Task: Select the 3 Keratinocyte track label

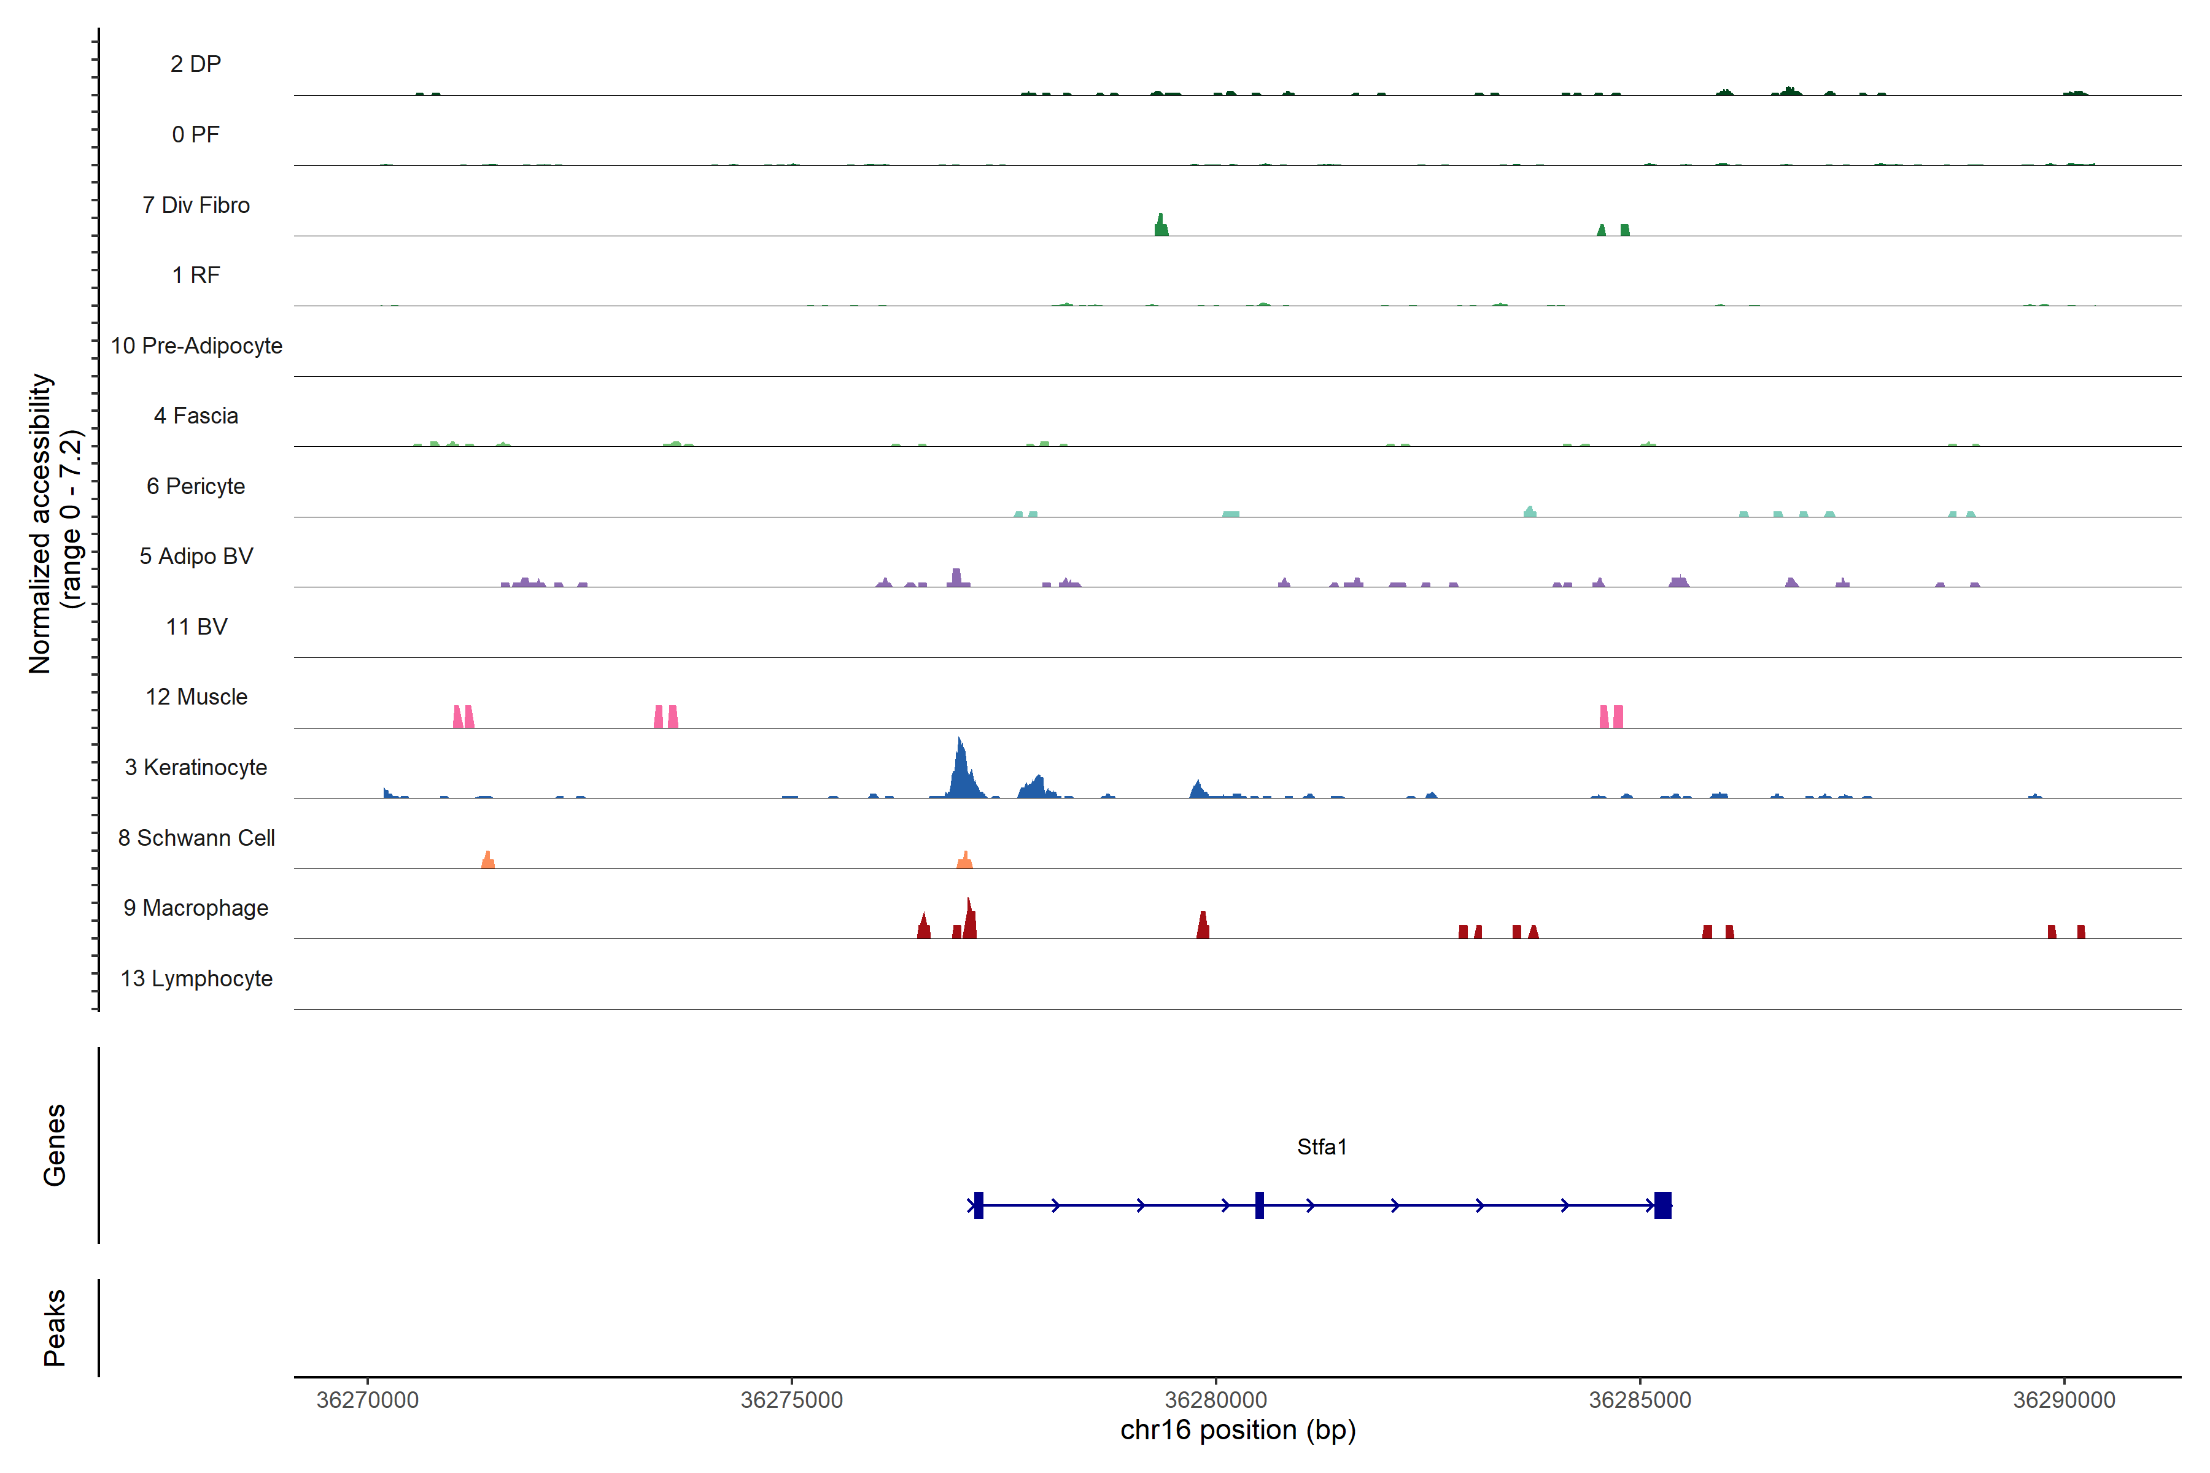Action: pyautogui.click(x=195, y=768)
